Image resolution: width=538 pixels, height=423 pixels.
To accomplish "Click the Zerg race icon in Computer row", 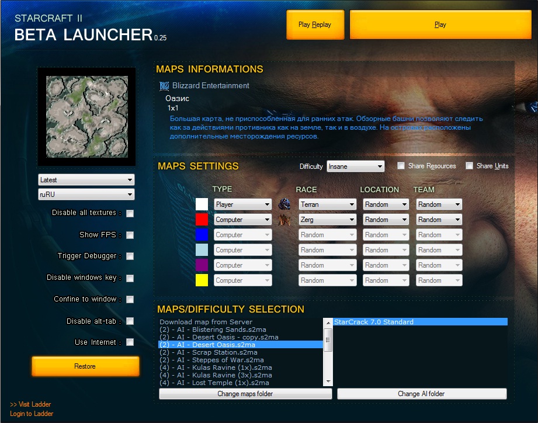I will coord(284,220).
